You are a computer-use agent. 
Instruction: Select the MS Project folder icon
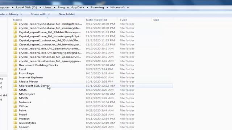pyautogui.click(x=15, y=94)
